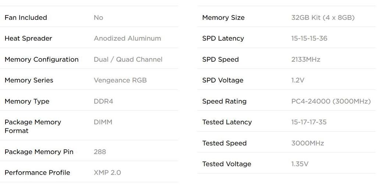Click the Tested Latency value 15-17-17-35
The width and height of the screenshot is (377, 194).
click(309, 122)
